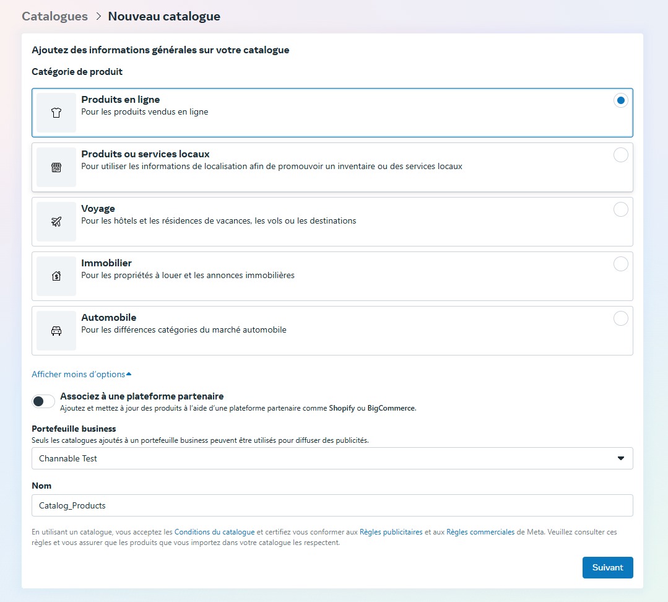
Task: Click the breadcrumb chevron separator icon
Action: coord(98,16)
